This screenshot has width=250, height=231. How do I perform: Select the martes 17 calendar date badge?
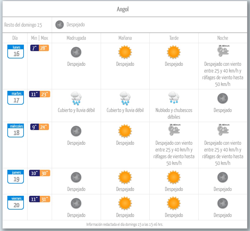(x=16, y=98)
